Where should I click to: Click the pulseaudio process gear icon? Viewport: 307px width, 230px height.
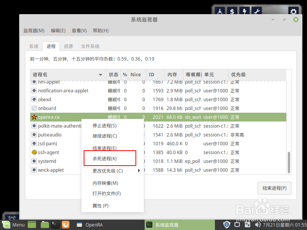pos(34,135)
